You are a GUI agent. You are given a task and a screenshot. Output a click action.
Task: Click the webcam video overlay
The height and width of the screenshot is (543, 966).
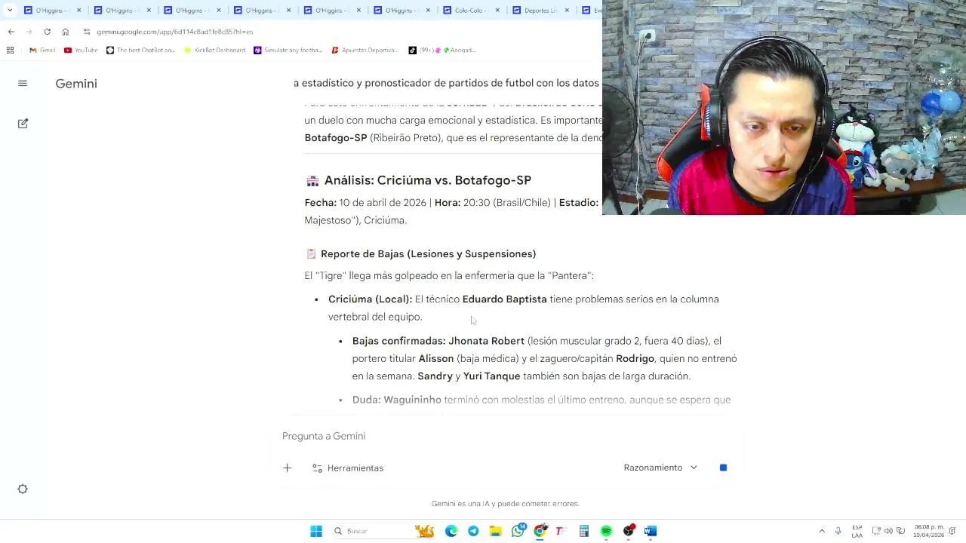pos(784,107)
